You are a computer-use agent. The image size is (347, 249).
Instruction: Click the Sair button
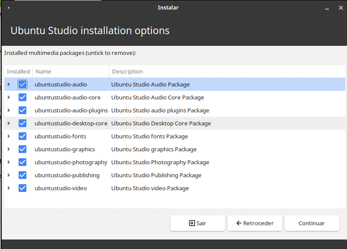coord(198,223)
